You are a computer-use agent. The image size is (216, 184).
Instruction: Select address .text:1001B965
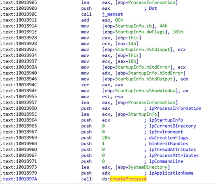point(19,126)
